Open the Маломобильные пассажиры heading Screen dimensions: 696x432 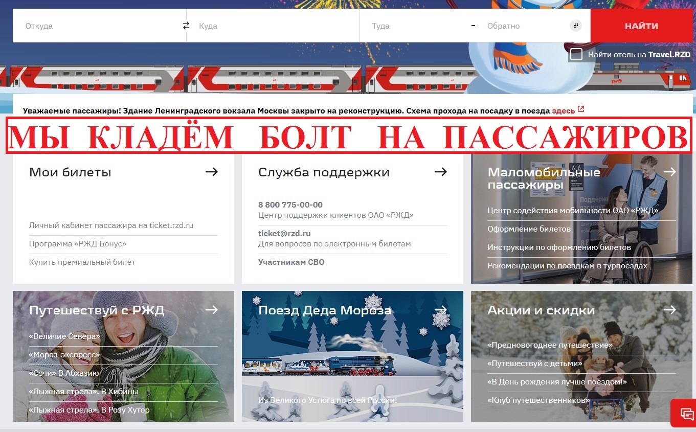[x=544, y=178]
